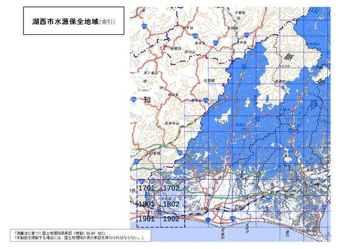Screen dimensions: 359x249
Task: Click the large 知 prefecture character
Action: tap(147, 99)
